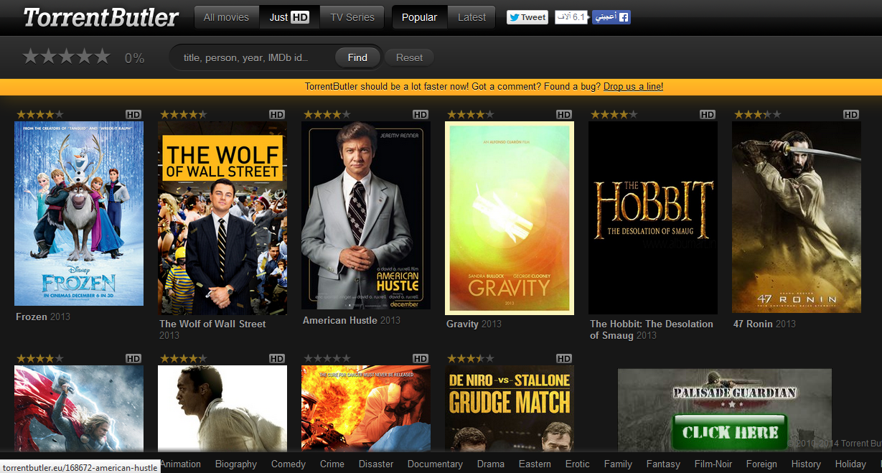This screenshot has width=882, height=473.
Task: Click the Tweet button
Action: 527,17
